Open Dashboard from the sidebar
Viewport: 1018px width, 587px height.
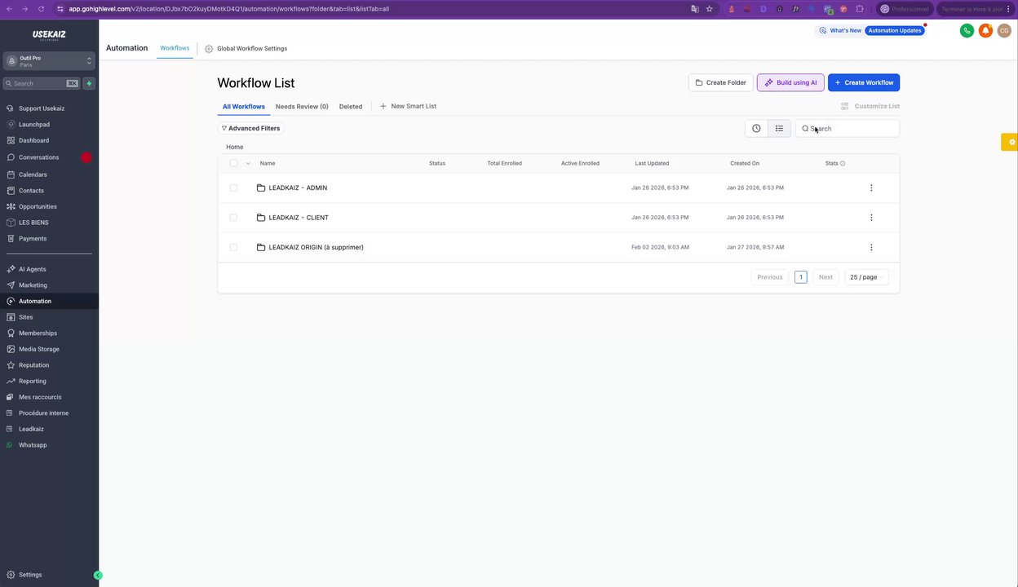click(x=33, y=140)
